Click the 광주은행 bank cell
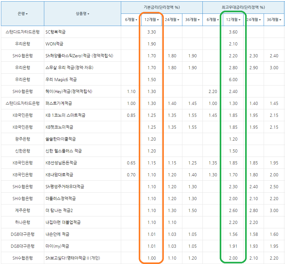 23,139
